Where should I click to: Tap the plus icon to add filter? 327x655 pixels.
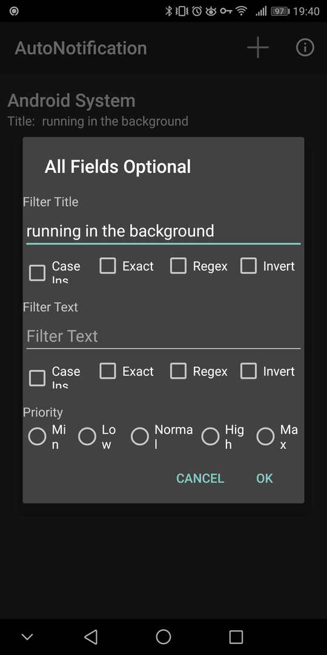[x=258, y=48]
